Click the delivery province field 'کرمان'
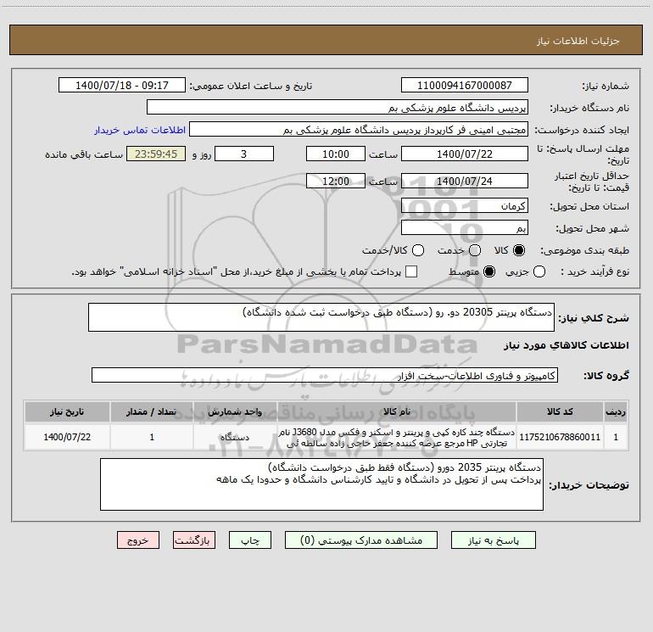This screenshot has width=653, height=632. click(465, 205)
